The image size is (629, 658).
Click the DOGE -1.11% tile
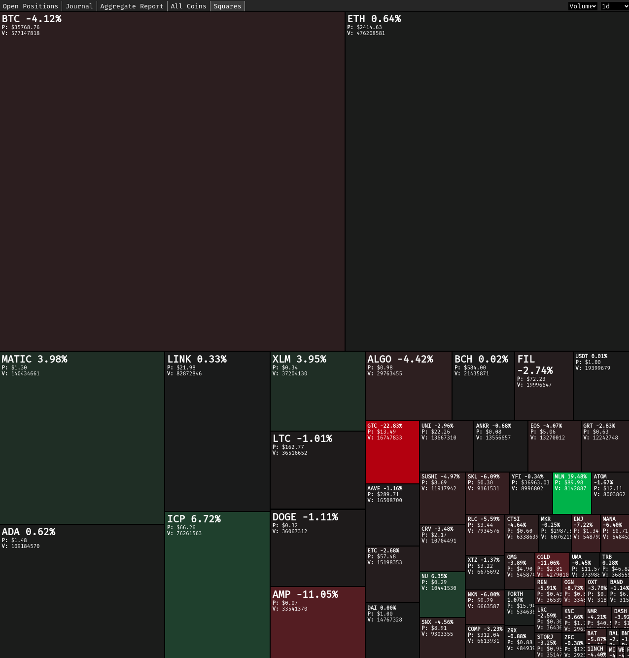(317, 548)
